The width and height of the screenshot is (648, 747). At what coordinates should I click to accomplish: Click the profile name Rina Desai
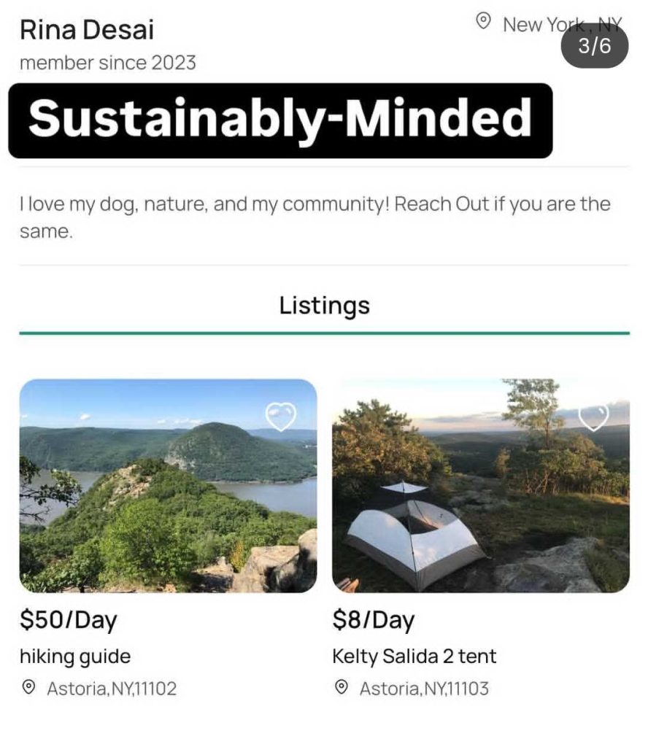tap(87, 30)
